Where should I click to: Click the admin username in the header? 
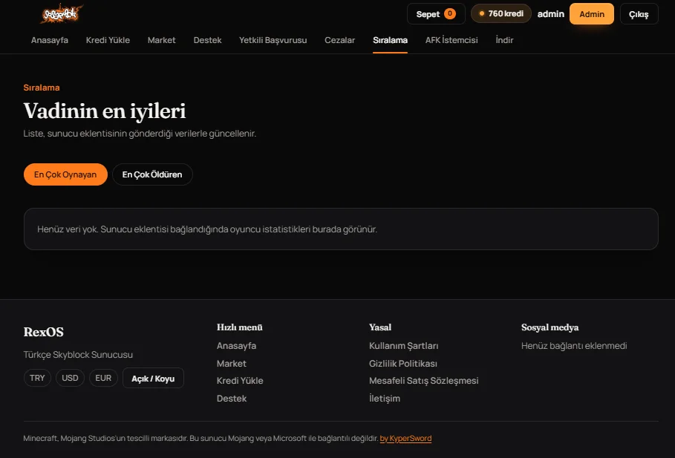point(550,14)
